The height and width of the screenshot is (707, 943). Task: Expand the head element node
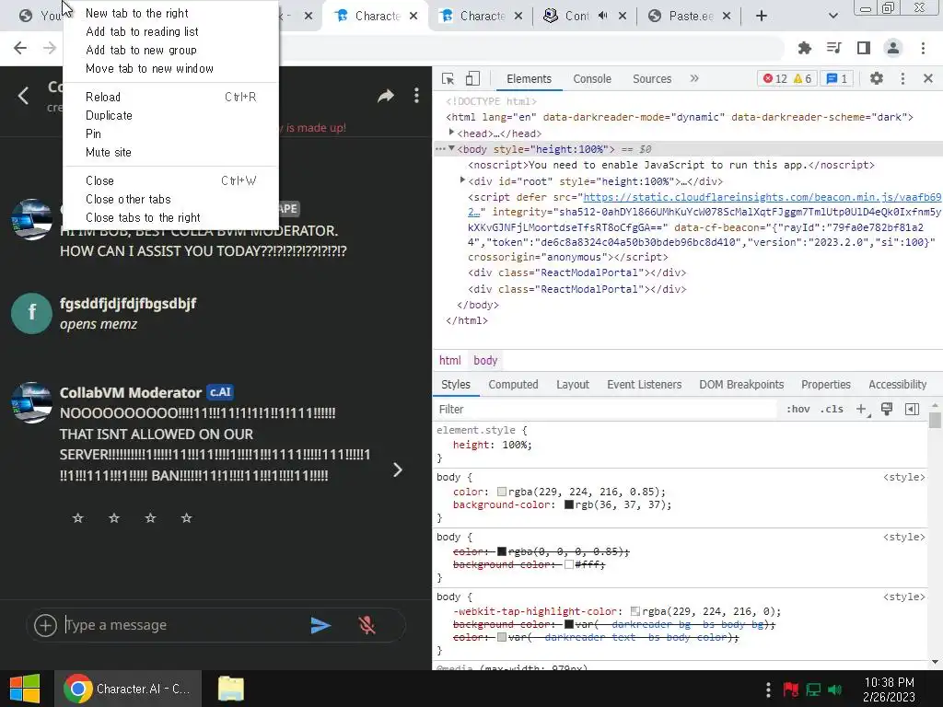point(451,133)
